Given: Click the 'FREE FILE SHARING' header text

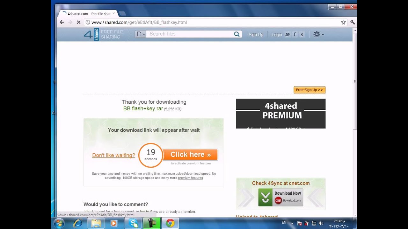Looking at the screenshot, I should 112,34.
